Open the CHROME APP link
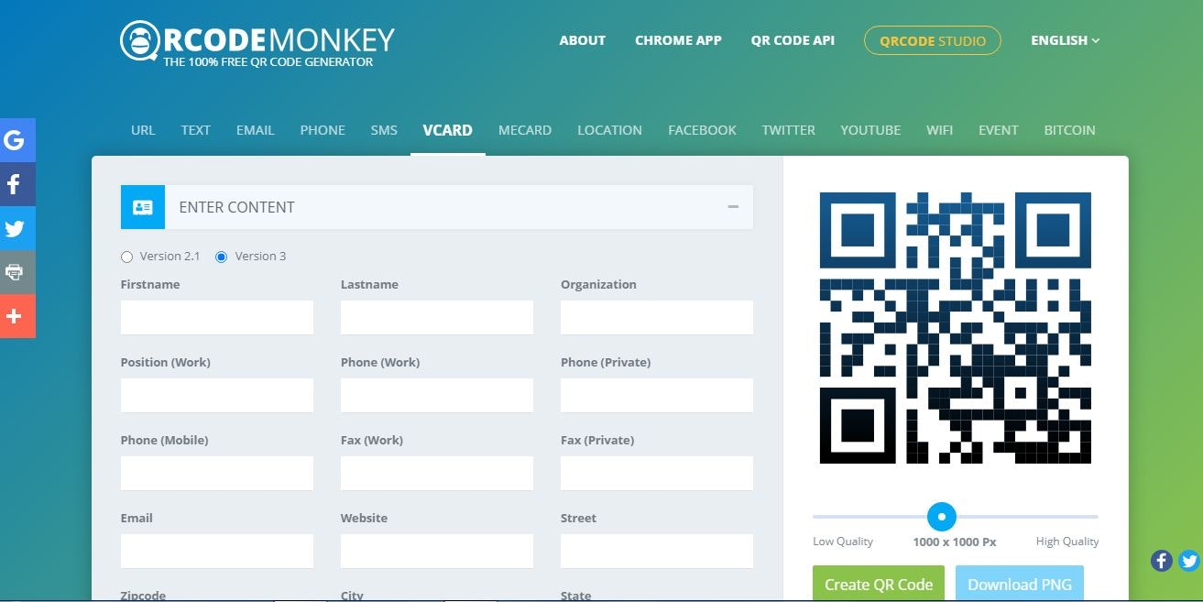The height and width of the screenshot is (602, 1203). [678, 40]
